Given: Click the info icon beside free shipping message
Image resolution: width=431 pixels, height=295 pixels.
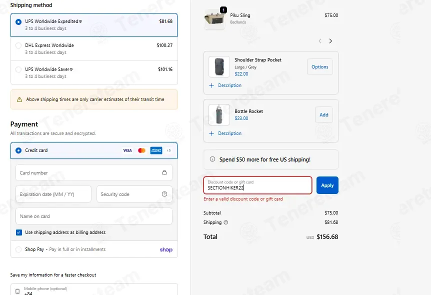Looking at the screenshot, I should tap(212, 159).
